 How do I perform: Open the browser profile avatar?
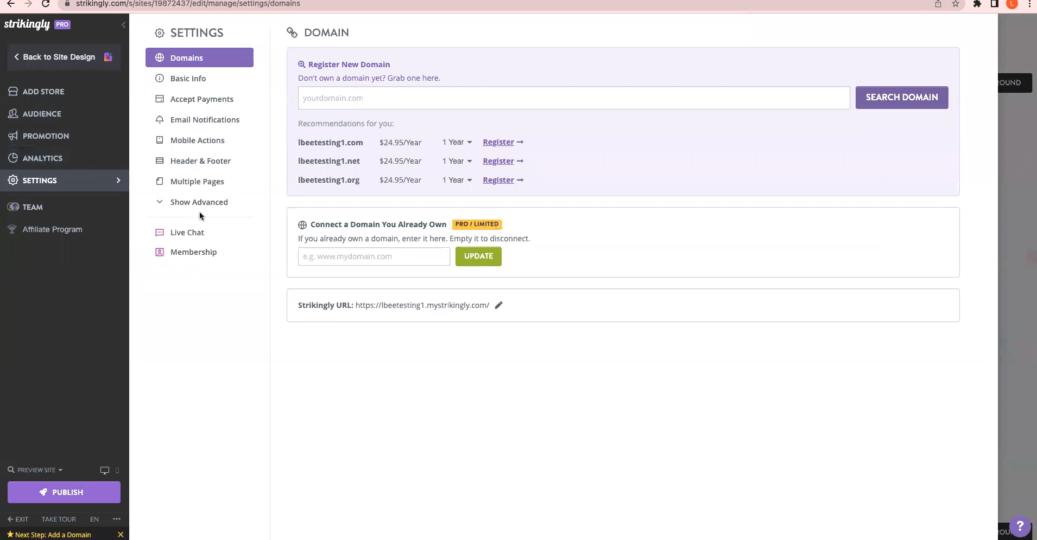1012,4
